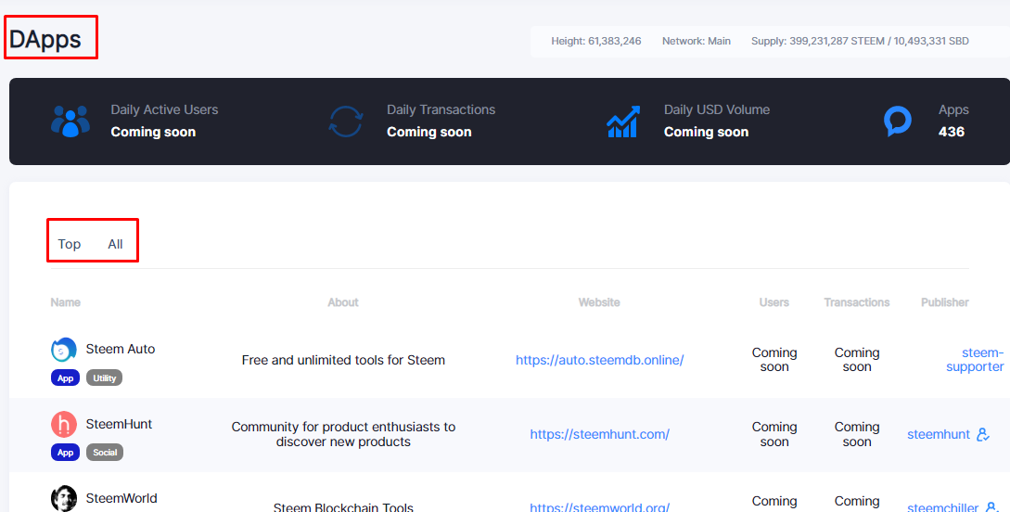Click the DApps page heading
The image size is (1010, 512).
[x=45, y=39]
